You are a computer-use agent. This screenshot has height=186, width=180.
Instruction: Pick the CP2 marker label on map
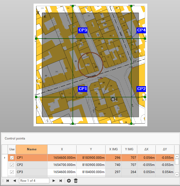click(x=141, y=89)
